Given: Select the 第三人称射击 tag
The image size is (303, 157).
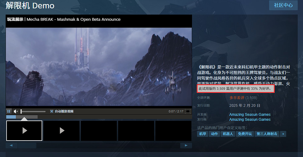Looking at the screenshot, I should pyautogui.click(x=267, y=134).
